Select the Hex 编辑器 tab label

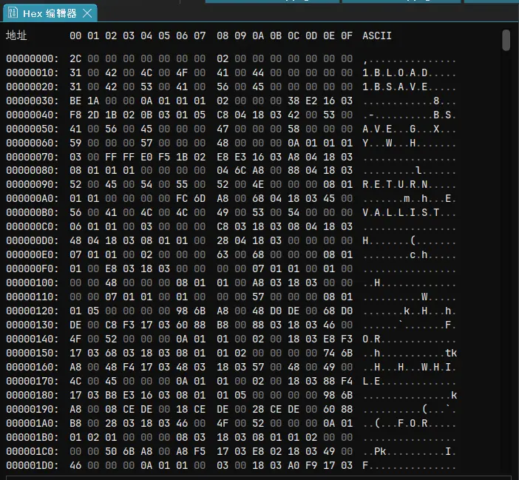50,13
